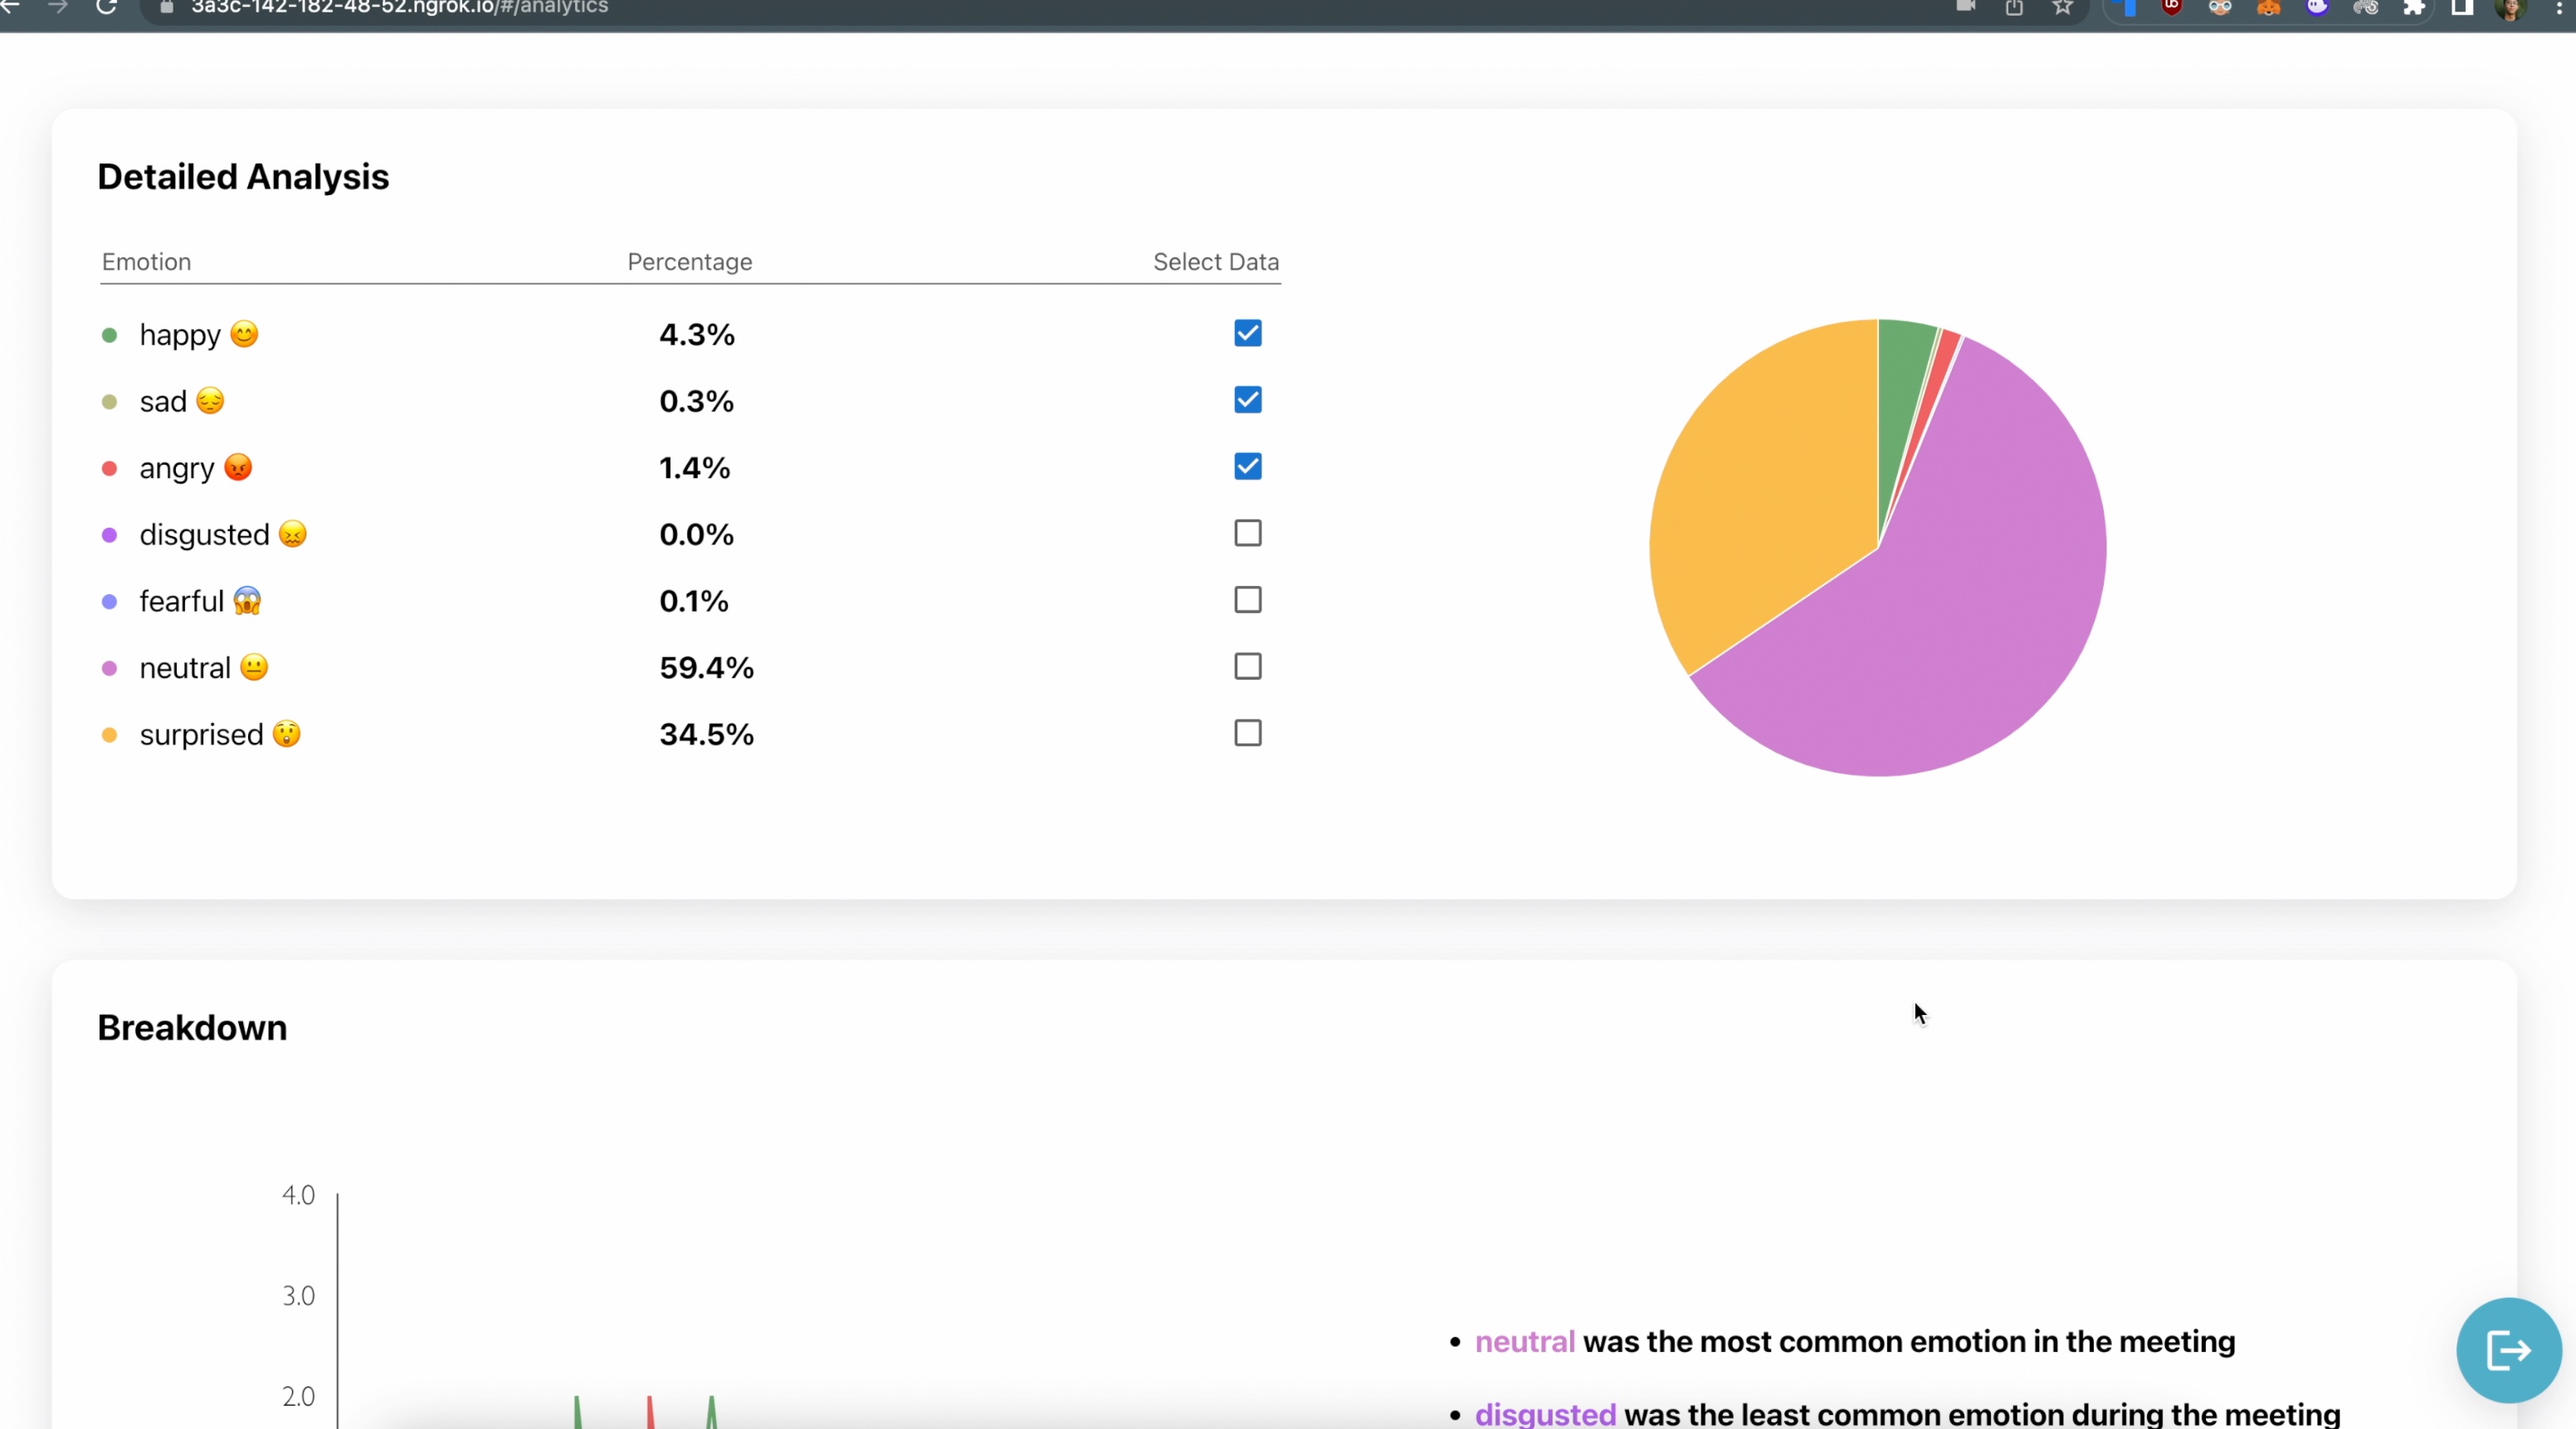
Task: Click the blue logout button
Action: [x=2508, y=1350]
